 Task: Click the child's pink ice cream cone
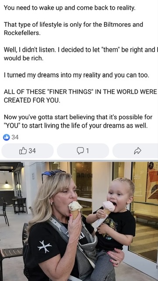pos(109,208)
